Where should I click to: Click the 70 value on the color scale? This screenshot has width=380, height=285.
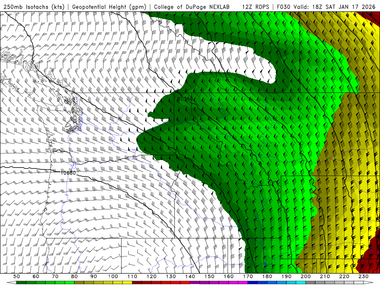point(55,276)
